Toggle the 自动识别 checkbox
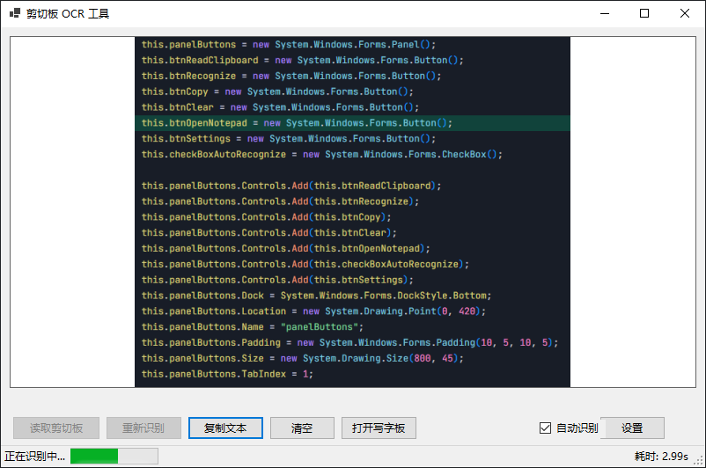The image size is (706, 468). coord(546,428)
